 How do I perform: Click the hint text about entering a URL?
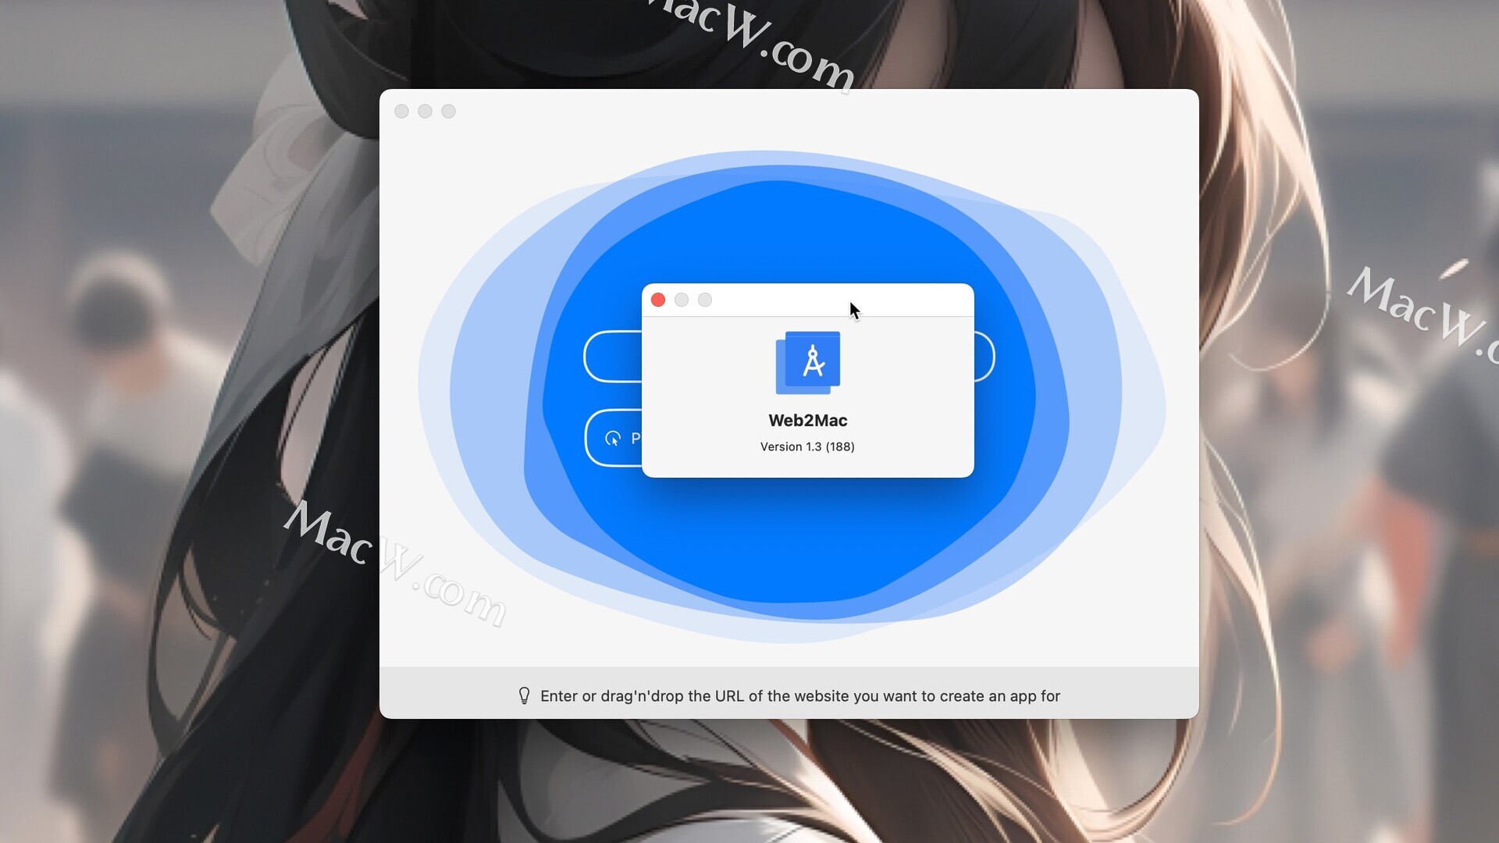800,696
